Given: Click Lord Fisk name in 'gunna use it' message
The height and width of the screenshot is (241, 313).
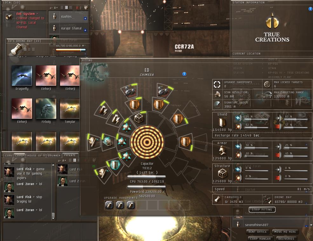Looking at the screenshot, I should point(24,169).
